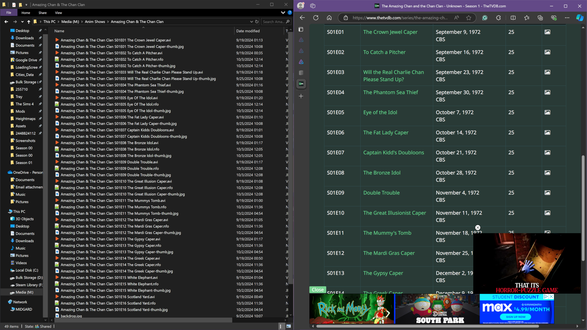Open recent locations dropdown arrow
The height and width of the screenshot is (330, 587).
tap(22, 22)
